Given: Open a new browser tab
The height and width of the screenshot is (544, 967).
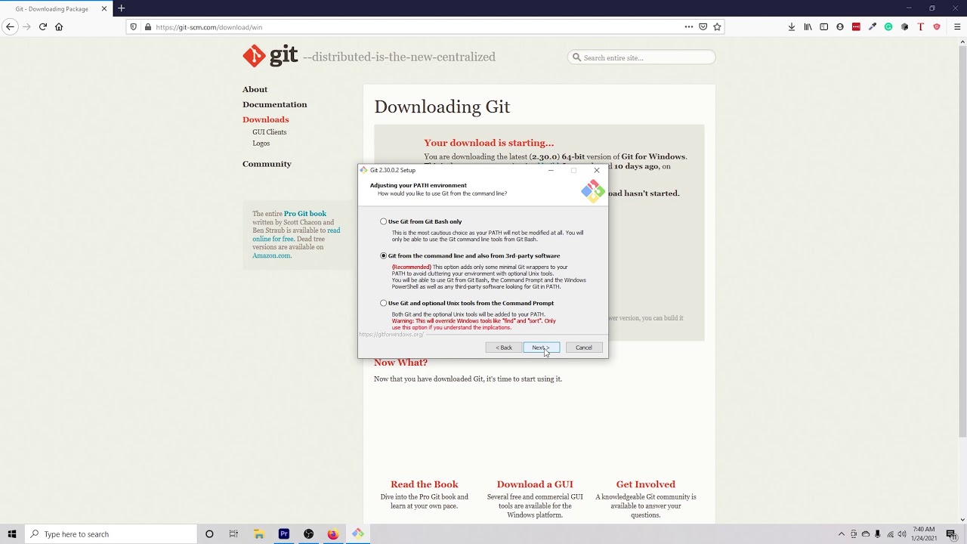Looking at the screenshot, I should [121, 8].
